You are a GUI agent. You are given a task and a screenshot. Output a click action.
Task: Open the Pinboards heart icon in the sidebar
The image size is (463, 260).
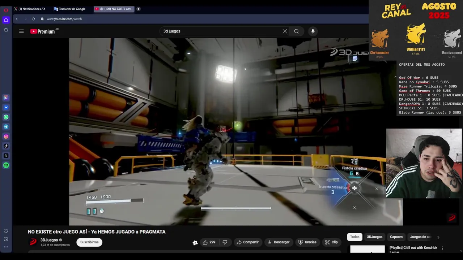pyautogui.click(x=6, y=231)
